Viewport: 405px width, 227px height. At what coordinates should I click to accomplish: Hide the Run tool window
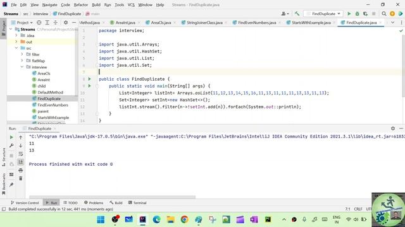(401, 128)
